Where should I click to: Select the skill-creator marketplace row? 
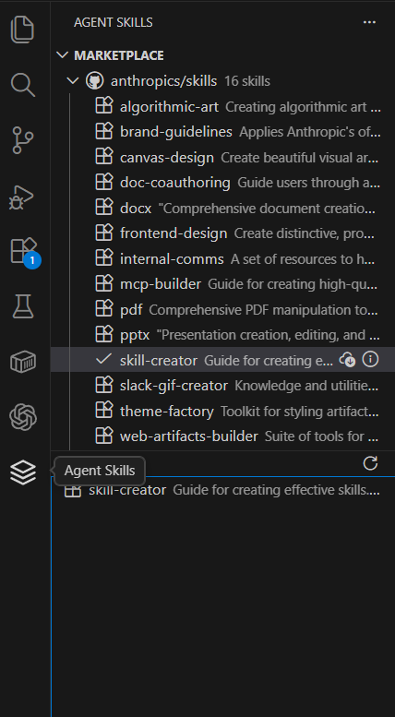point(222,360)
